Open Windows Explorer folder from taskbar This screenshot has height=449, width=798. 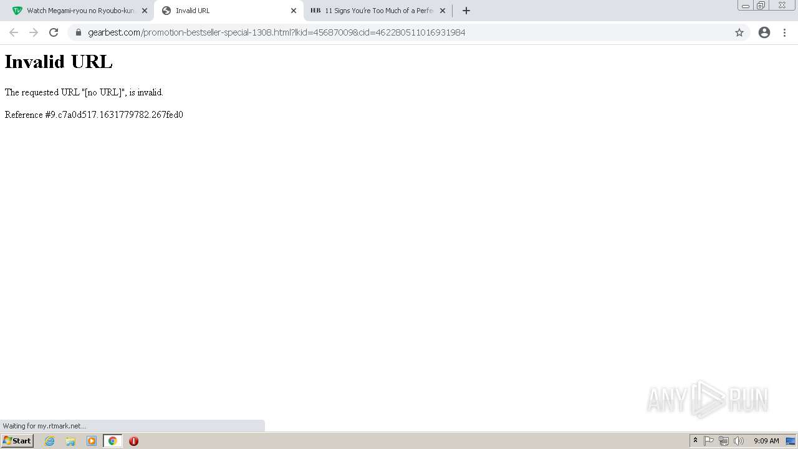point(70,441)
